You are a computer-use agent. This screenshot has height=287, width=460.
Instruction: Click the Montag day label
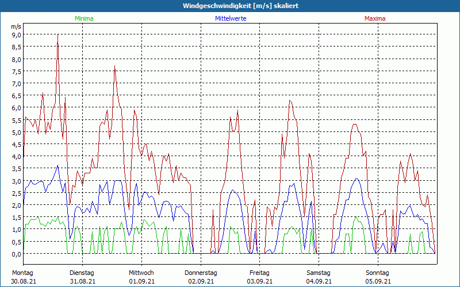(22, 273)
